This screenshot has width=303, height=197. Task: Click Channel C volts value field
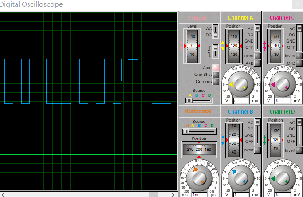283,101
